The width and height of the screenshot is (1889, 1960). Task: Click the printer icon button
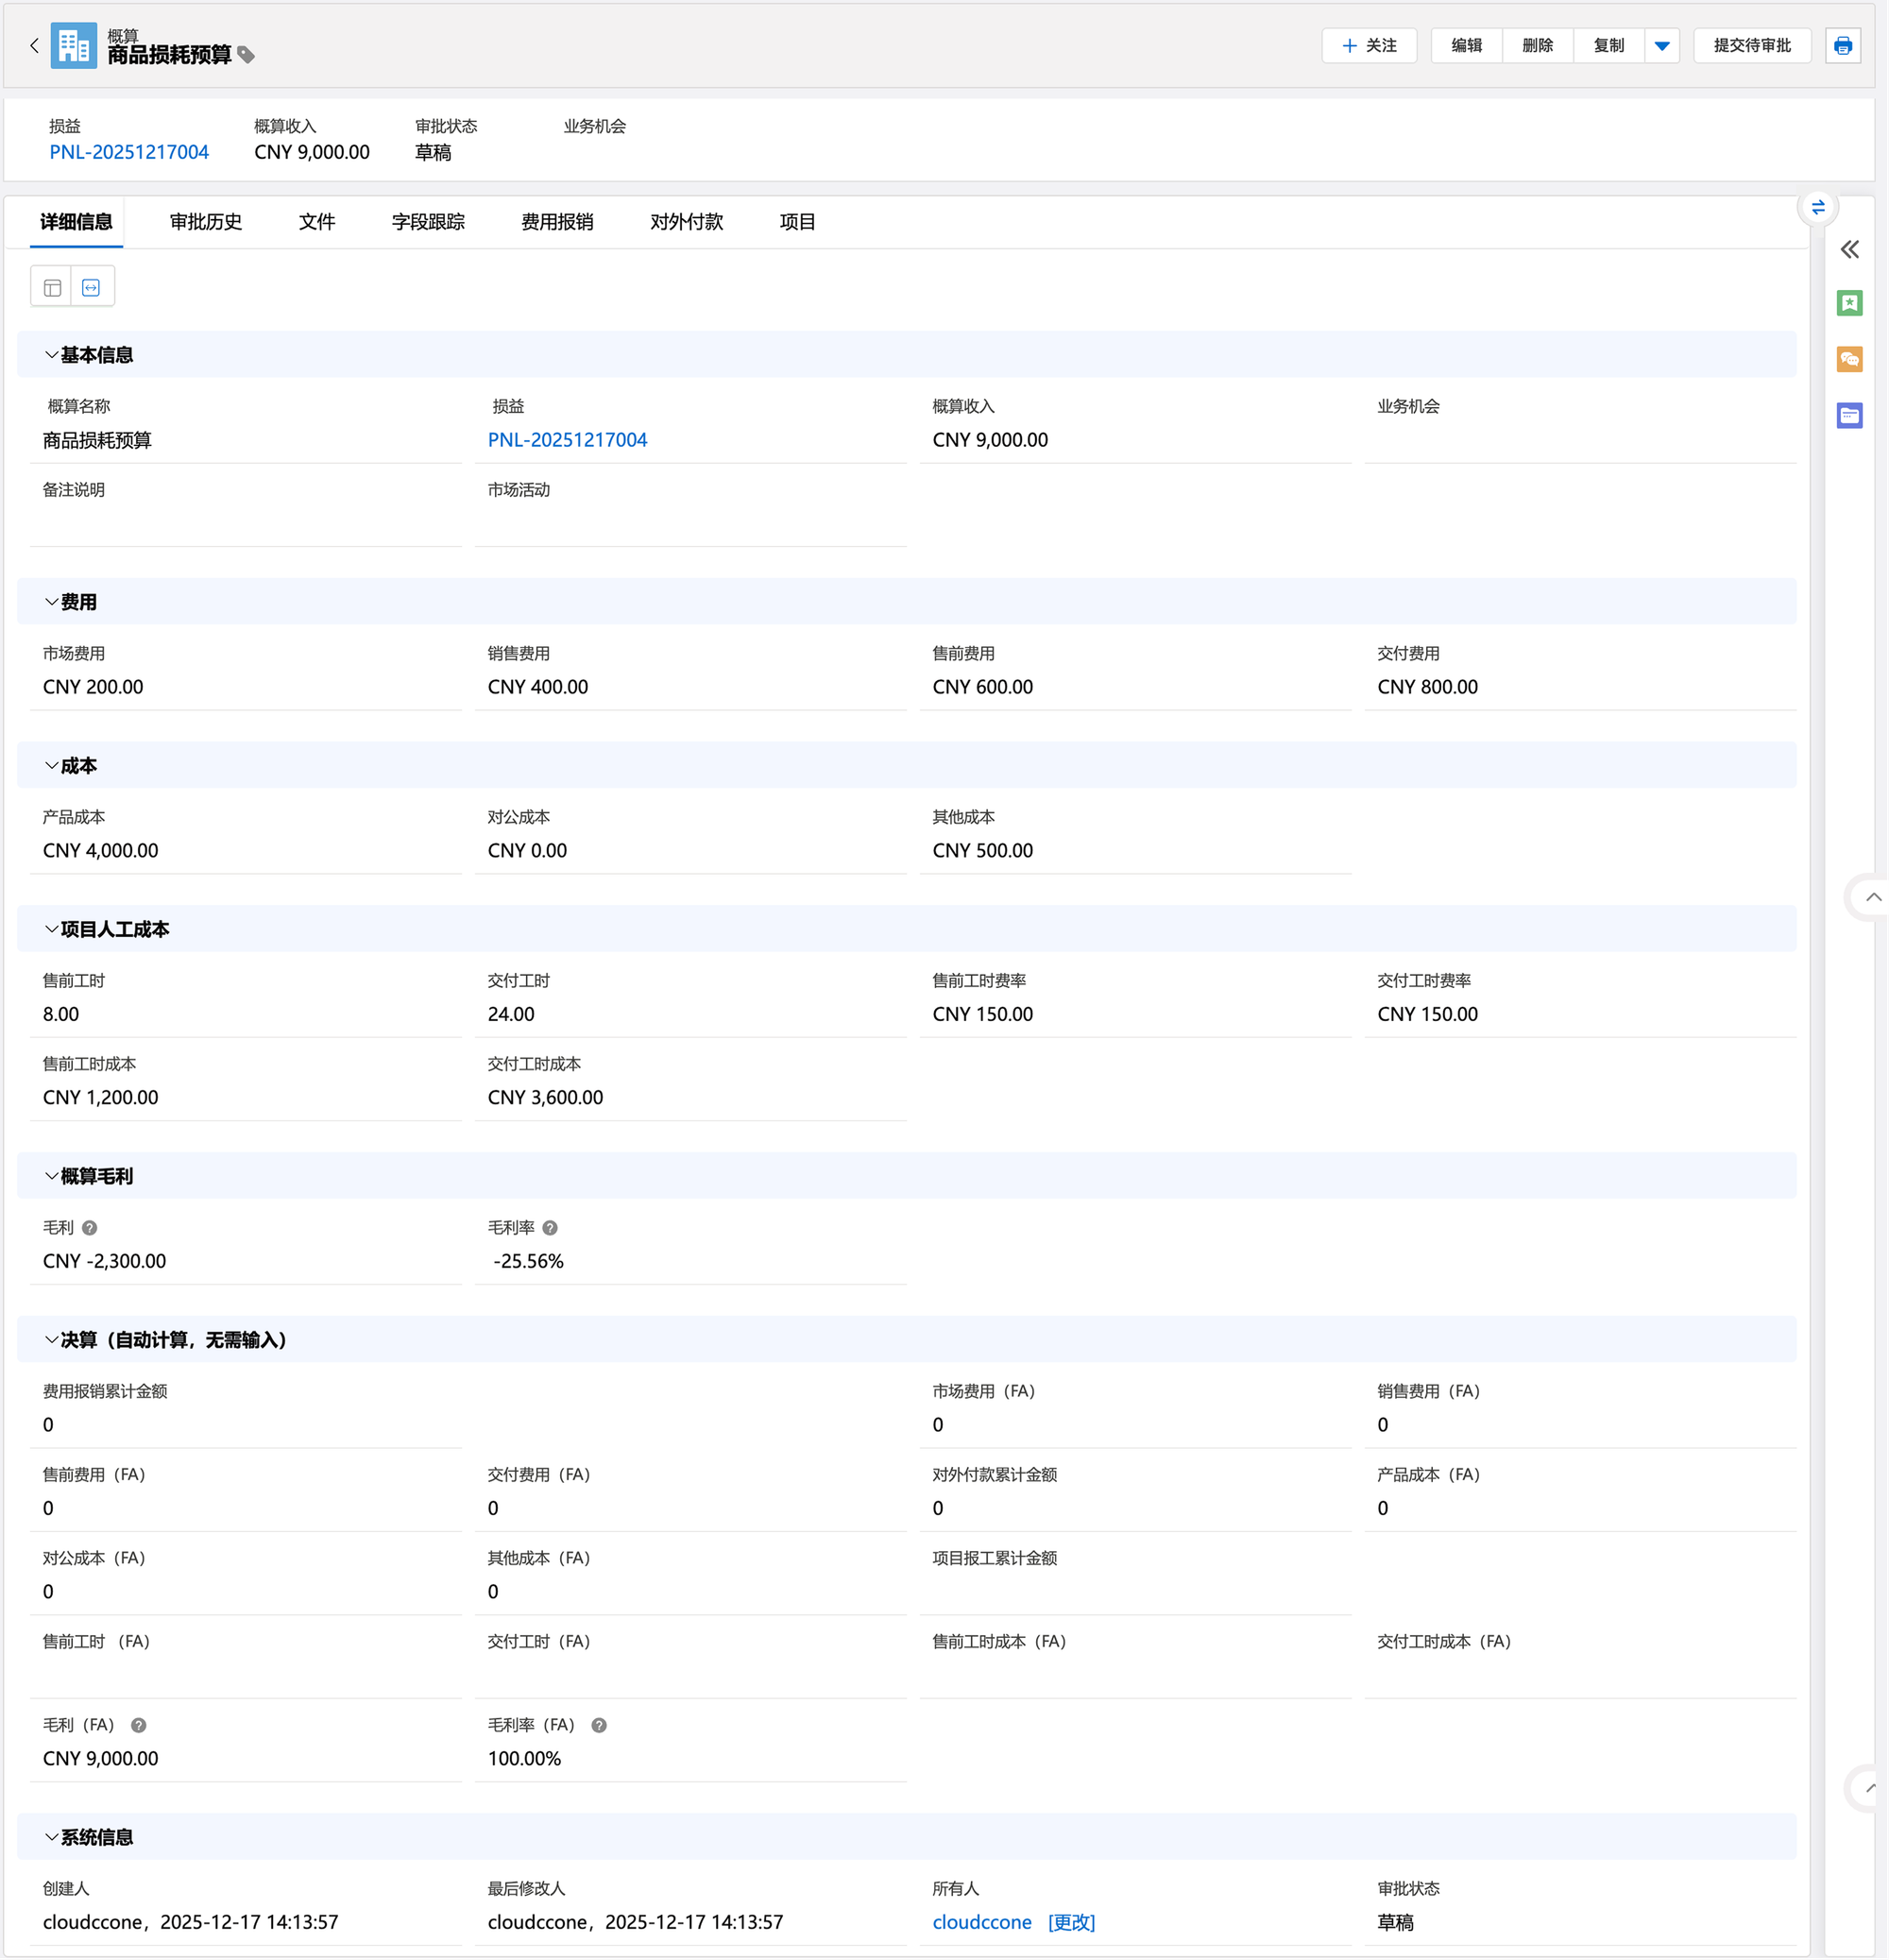[1842, 46]
